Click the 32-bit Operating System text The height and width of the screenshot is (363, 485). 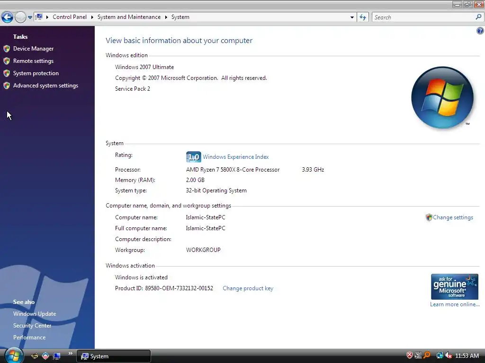(216, 190)
